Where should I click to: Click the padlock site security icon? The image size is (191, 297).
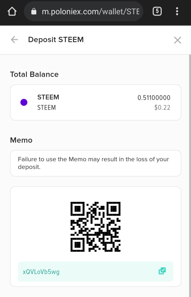[34, 11]
